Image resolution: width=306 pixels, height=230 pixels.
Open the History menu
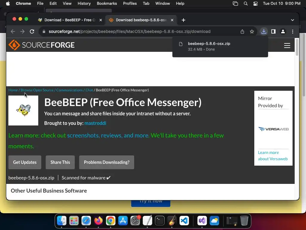(x=84, y=4)
